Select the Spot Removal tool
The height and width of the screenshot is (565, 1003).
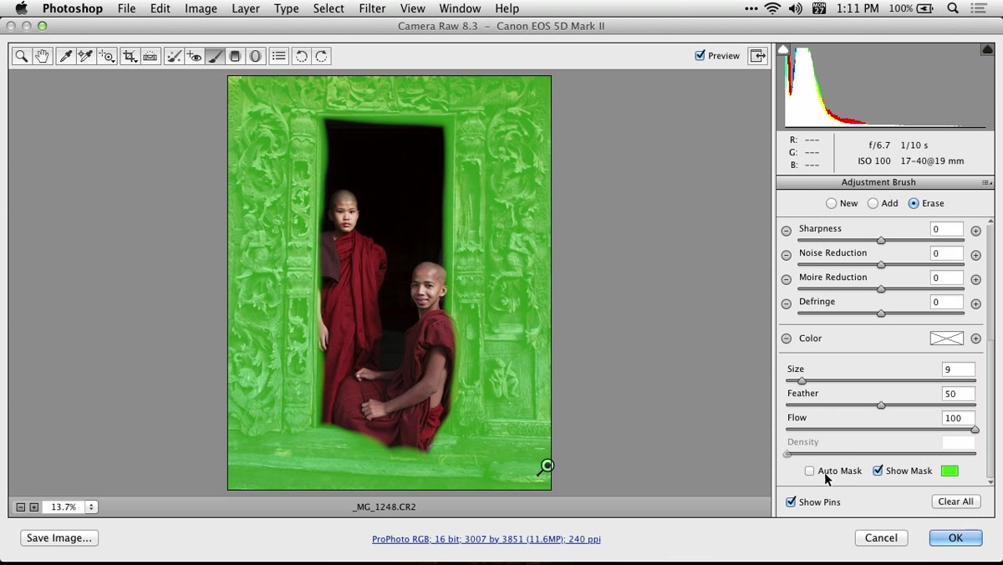coord(174,56)
